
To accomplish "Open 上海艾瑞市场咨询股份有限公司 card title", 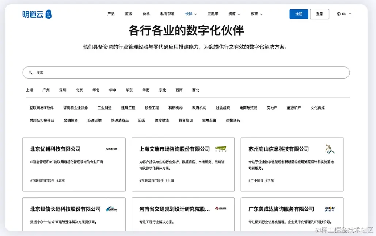I will click(x=175, y=149).
